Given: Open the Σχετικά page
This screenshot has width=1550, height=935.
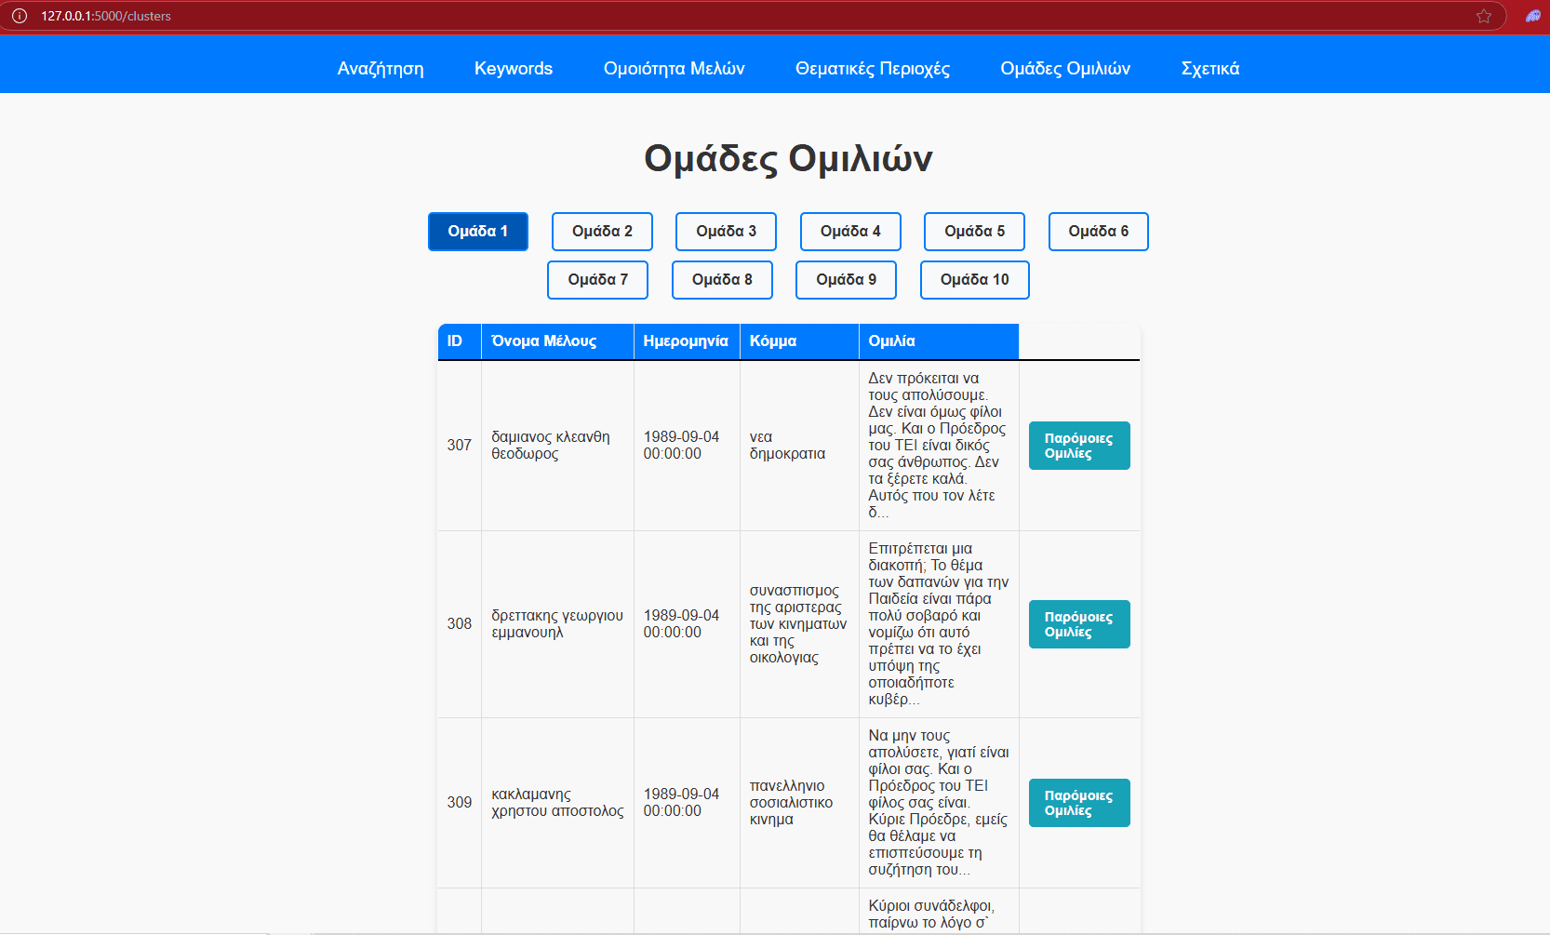Looking at the screenshot, I should click(1210, 69).
